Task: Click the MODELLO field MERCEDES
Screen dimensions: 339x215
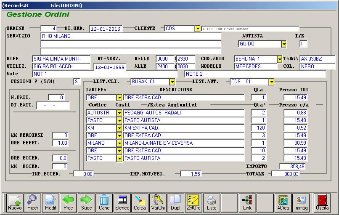Action: coord(256,66)
